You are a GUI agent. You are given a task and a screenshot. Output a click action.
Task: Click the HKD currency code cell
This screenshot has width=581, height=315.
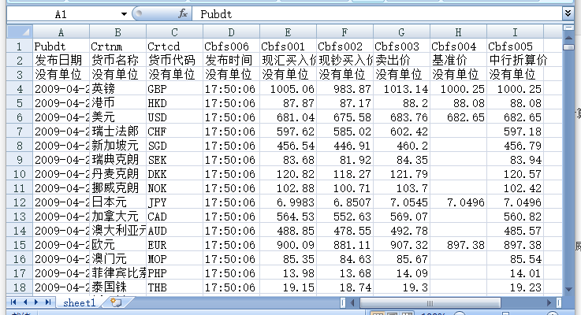(x=174, y=103)
